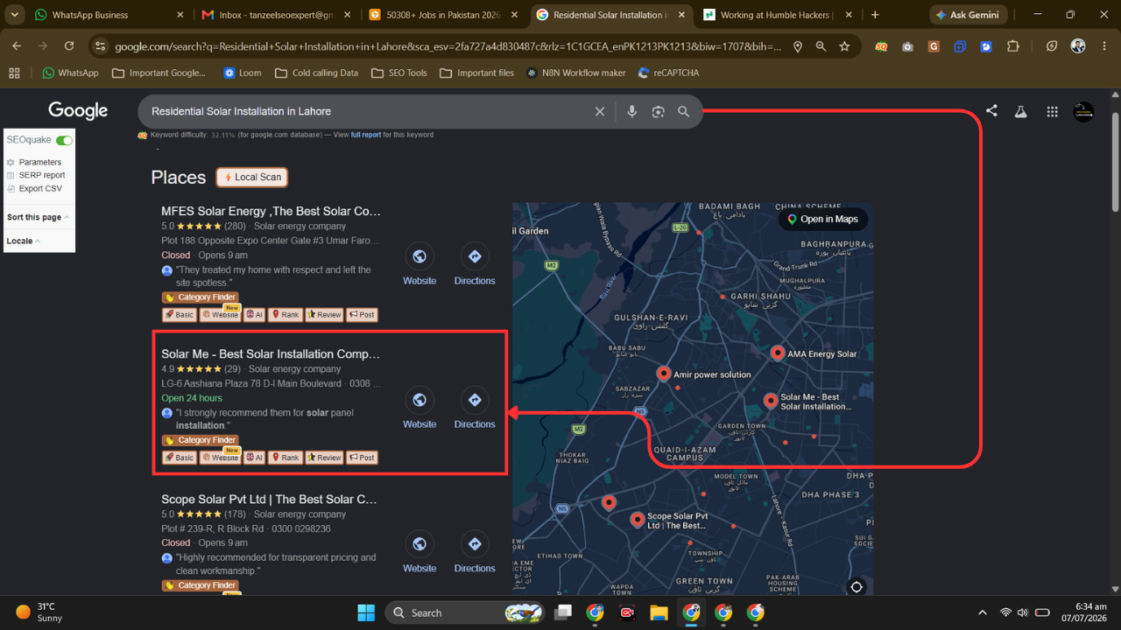Start voice search with the microphone icon
Image resolution: width=1121 pixels, height=630 pixels.
coord(631,112)
